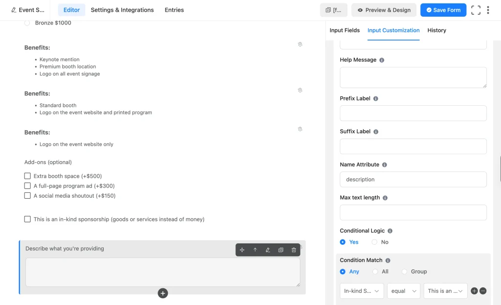
Task: Click the Logo on all event signage text
Action: pos(69,74)
